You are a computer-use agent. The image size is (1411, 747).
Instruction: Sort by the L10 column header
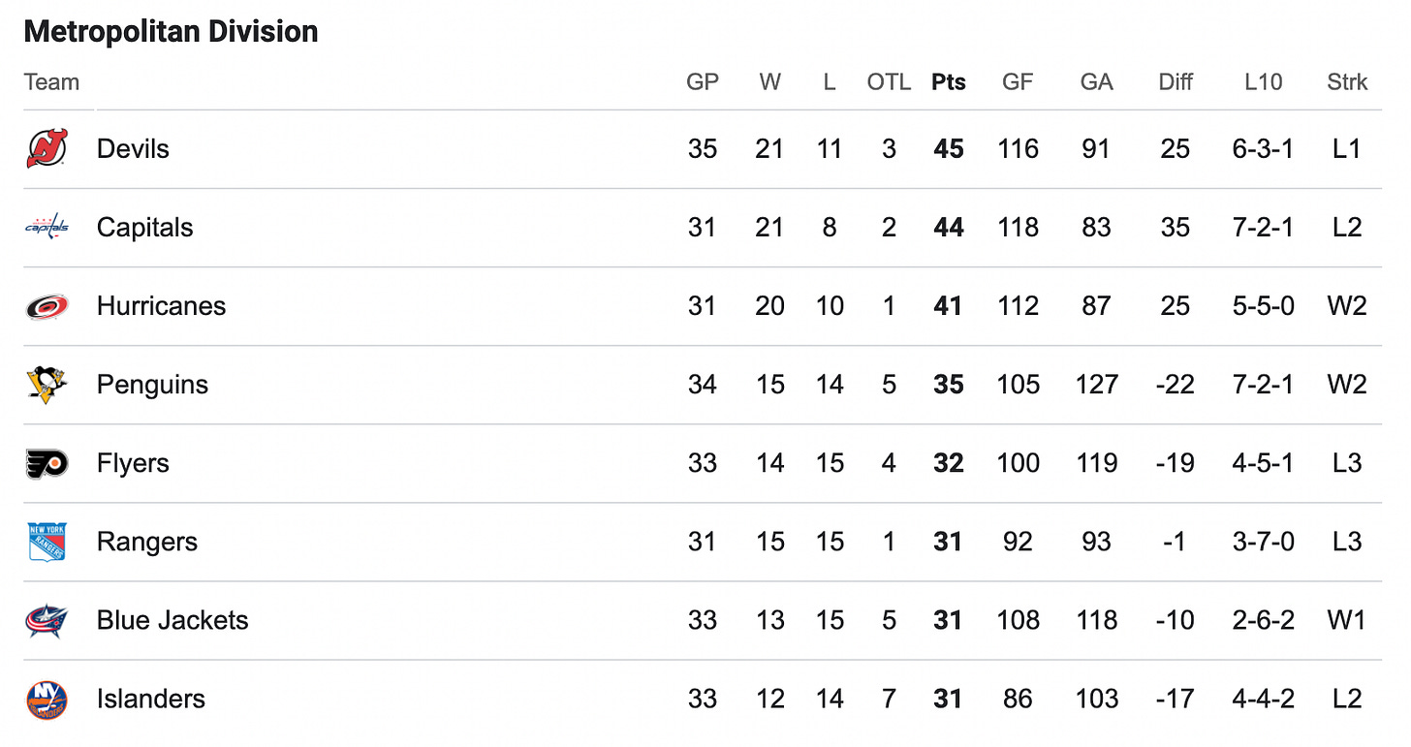[1263, 82]
